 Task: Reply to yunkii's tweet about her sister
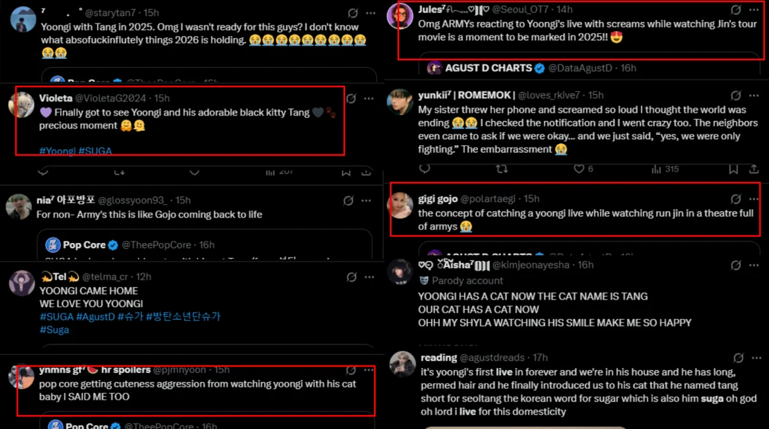(425, 169)
